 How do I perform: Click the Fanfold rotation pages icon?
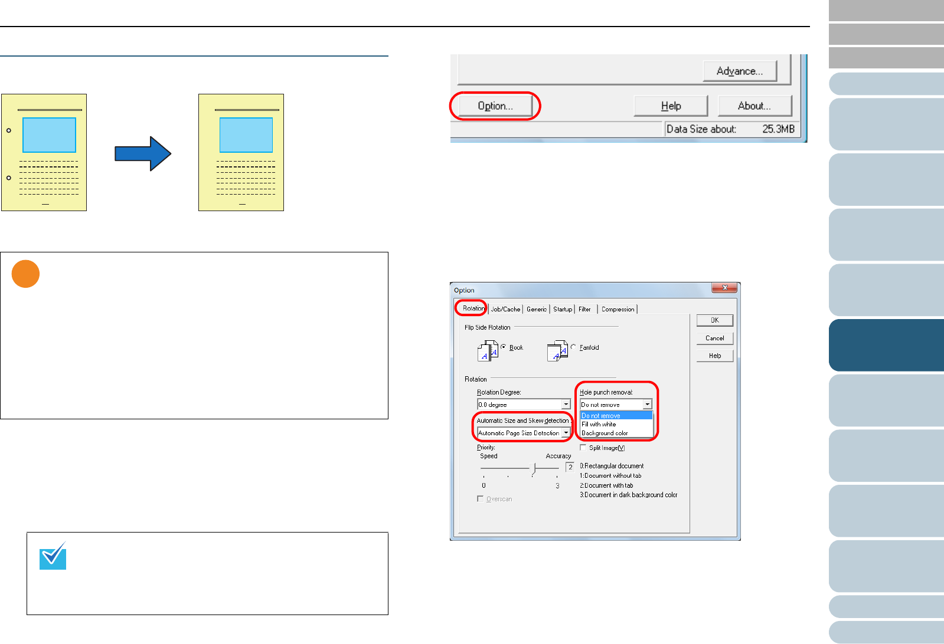click(x=557, y=350)
